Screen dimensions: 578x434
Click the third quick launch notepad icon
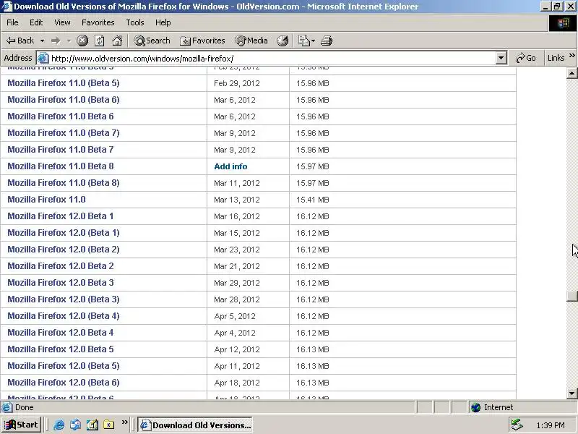[x=92, y=425]
